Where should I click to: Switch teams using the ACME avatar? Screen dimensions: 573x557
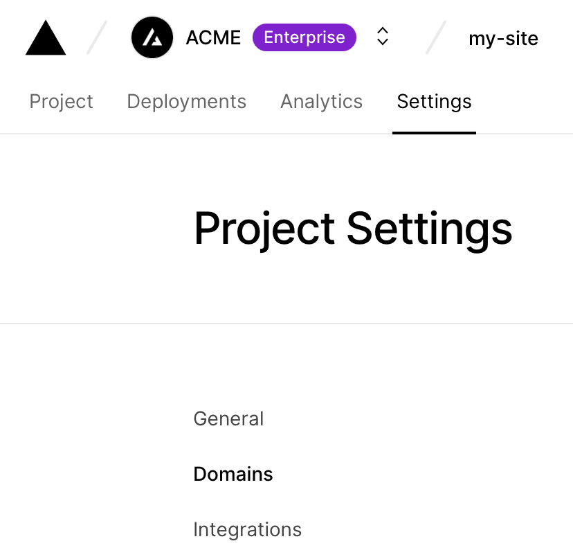pos(152,37)
